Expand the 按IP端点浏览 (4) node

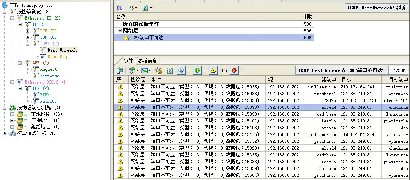pos(4,133)
